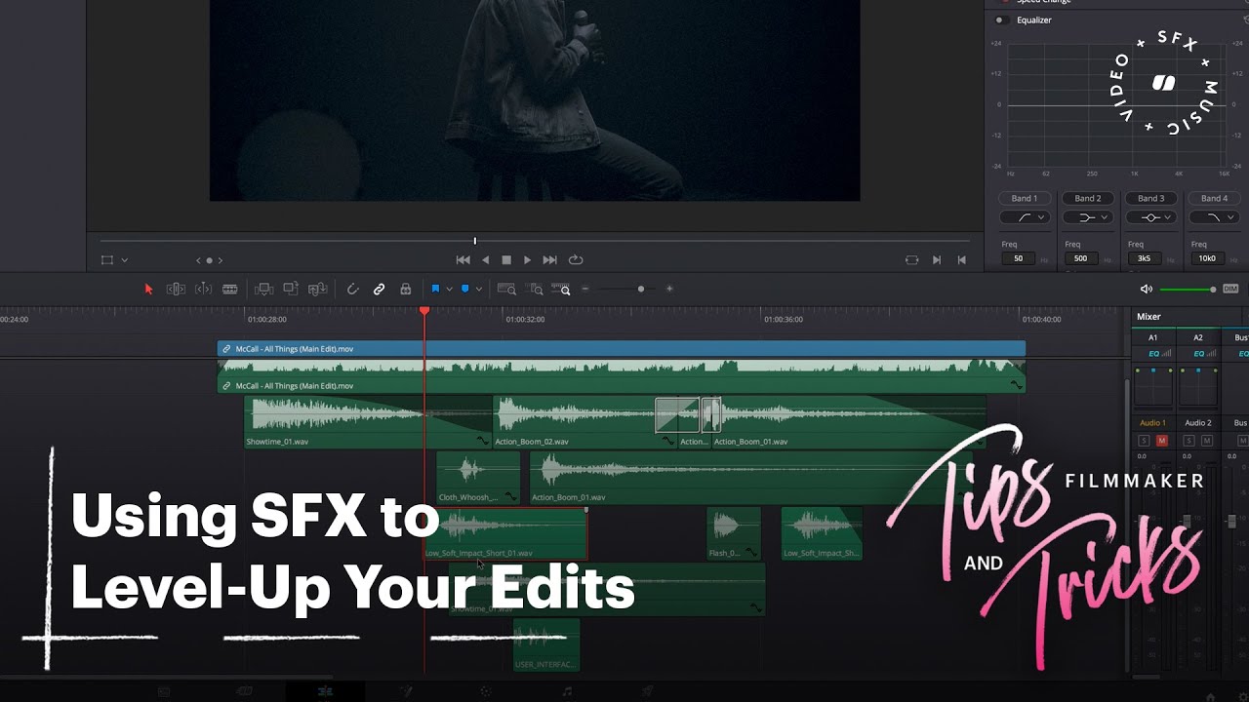Viewport: 1249px width, 702px height.
Task: Open the EQ for mixer channel A1
Action: click(1153, 353)
